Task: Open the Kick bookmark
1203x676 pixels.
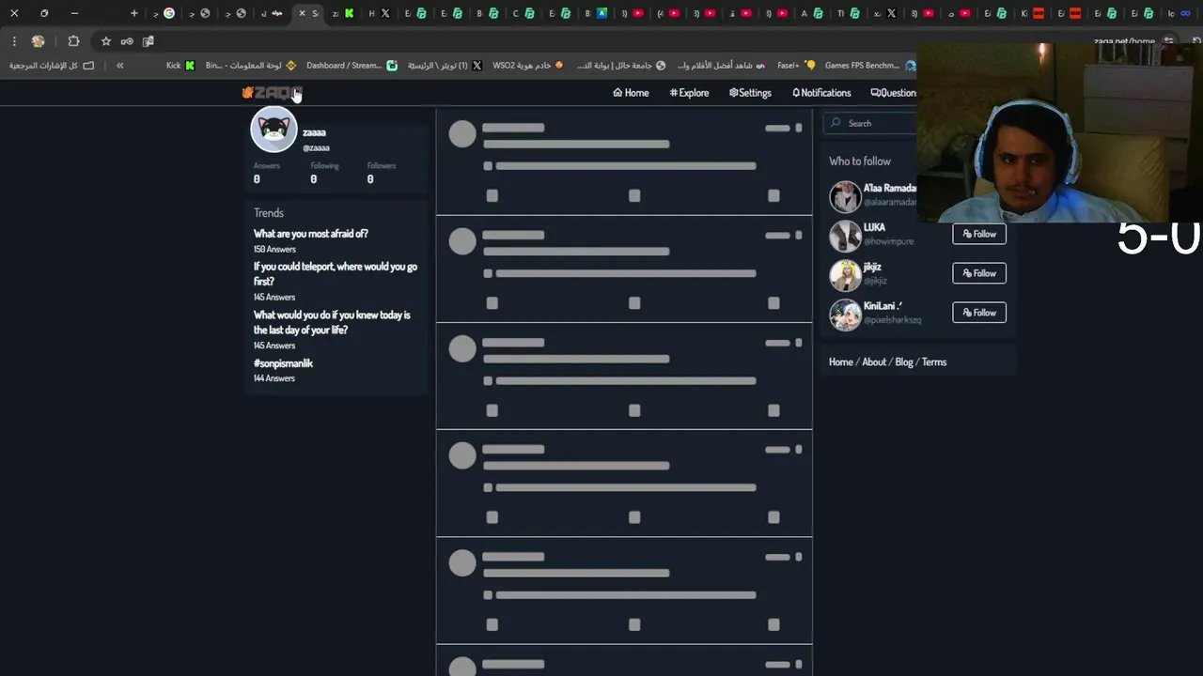Action: [x=180, y=66]
